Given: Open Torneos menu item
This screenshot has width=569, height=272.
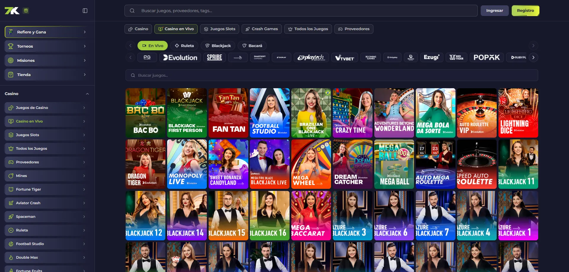Looking at the screenshot, I should point(47,46).
